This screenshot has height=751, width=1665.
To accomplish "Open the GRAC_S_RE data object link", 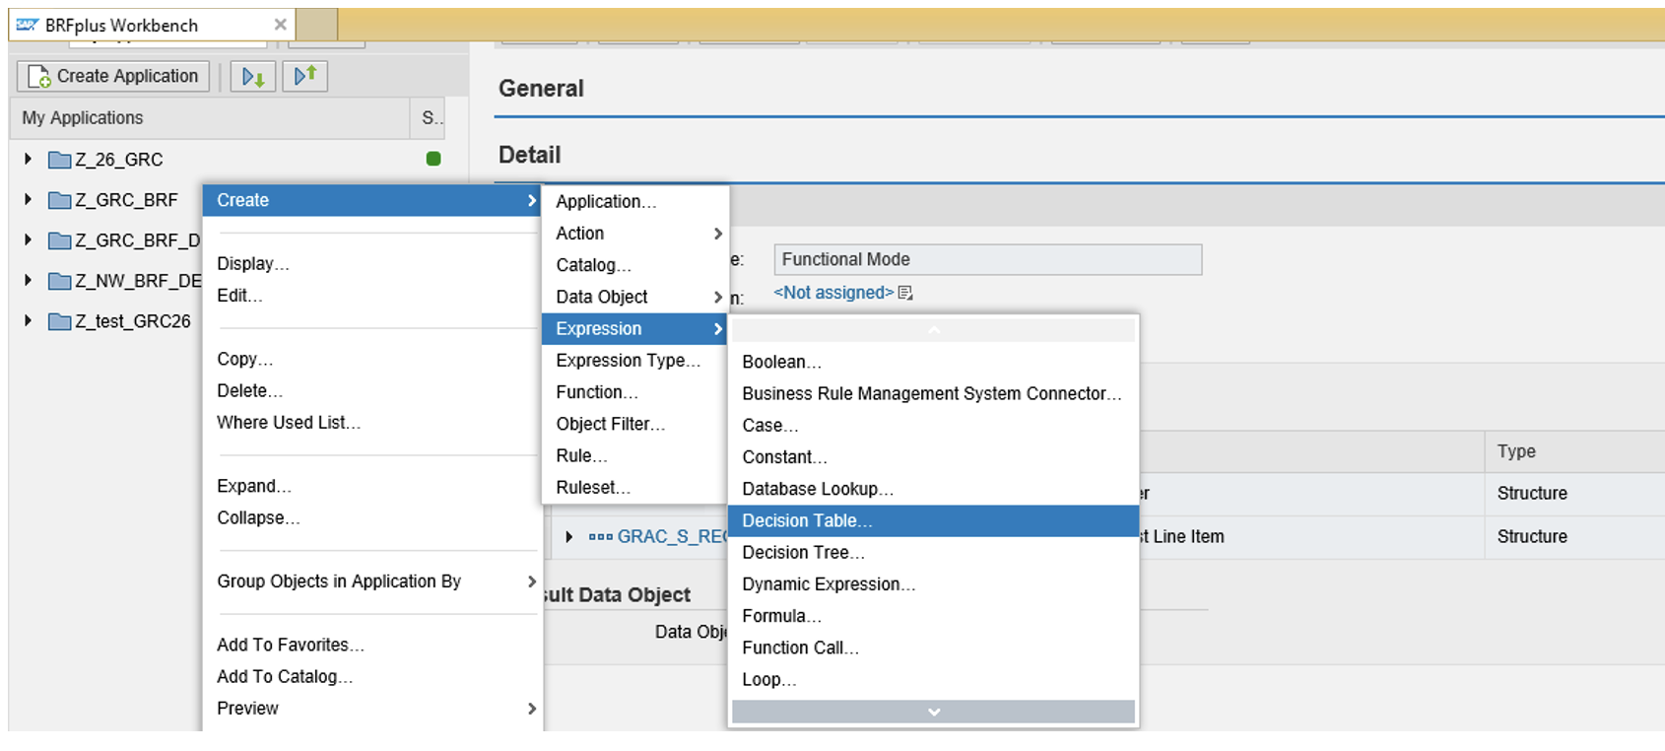I will pos(672,537).
